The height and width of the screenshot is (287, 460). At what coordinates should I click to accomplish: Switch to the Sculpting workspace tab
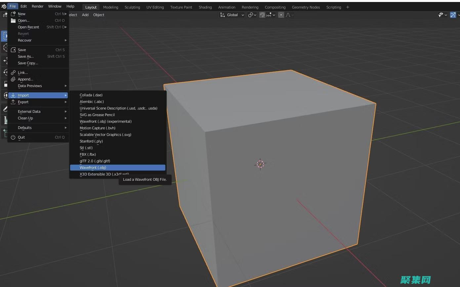132,7
